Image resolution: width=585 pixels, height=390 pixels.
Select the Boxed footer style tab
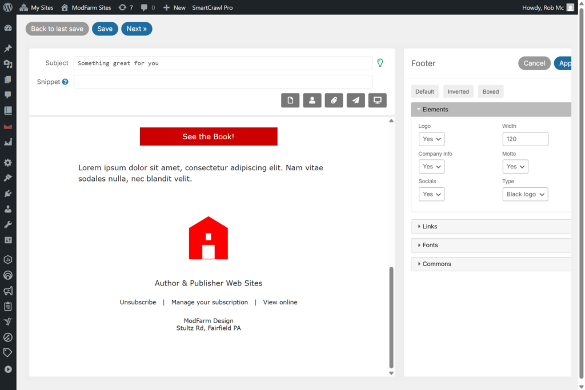[x=490, y=91]
